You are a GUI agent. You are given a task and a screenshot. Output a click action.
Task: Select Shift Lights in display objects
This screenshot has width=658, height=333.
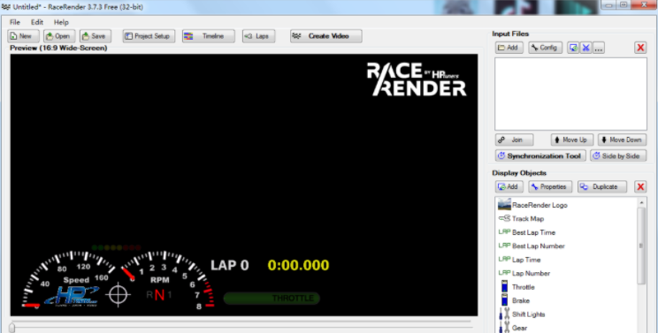point(528,314)
